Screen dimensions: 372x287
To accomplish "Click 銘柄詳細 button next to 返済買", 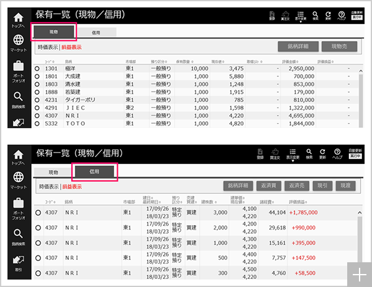I will coord(238,186).
